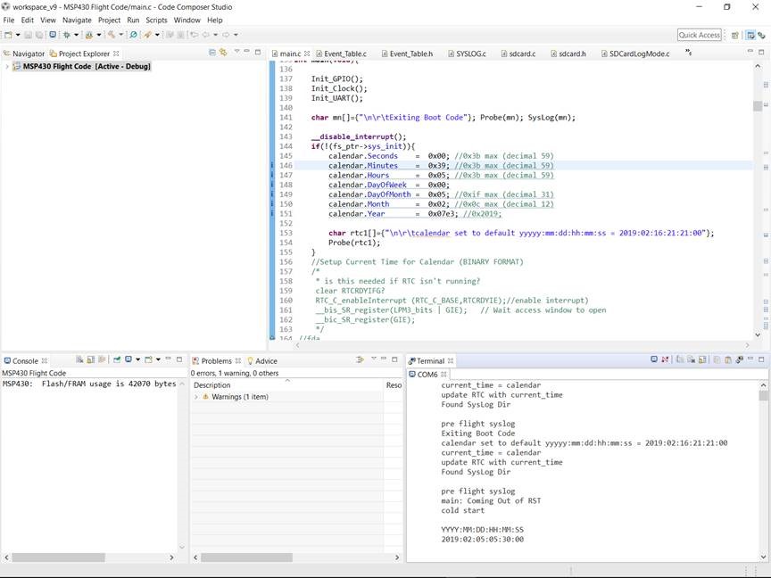
Task: Expand the Warnings (1 item) entry
Action: pyautogui.click(x=195, y=397)
